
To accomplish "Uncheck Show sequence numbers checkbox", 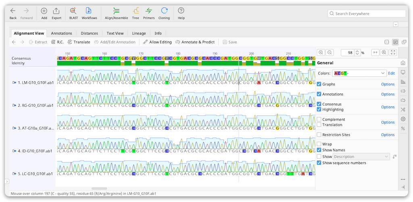I will (319, 163).
